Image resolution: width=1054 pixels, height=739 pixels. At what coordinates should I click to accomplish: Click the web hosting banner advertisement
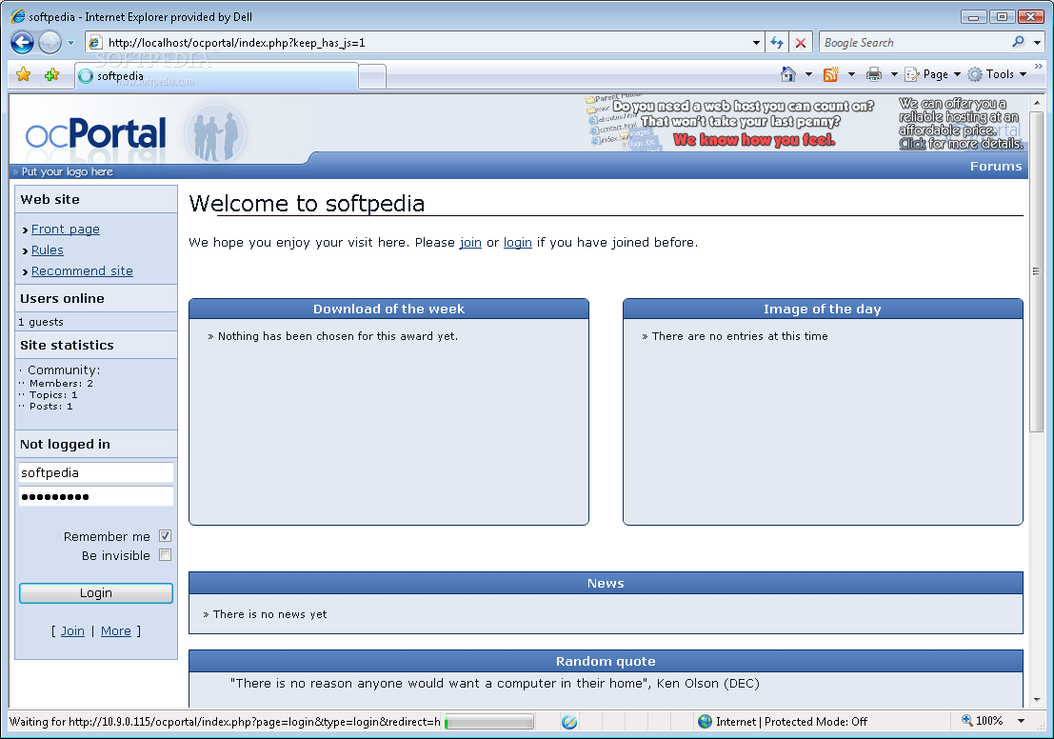pos(805,123)
